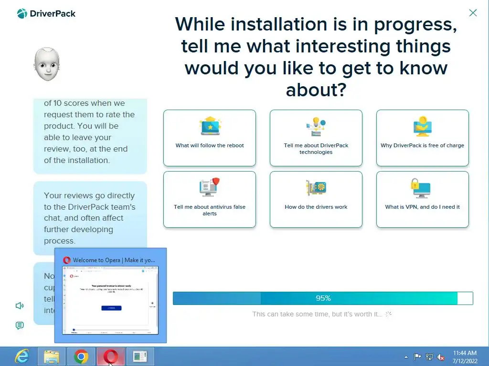This screenshot has height=366, width=489.
Task: Select 'What will follow the reboot' card
Action: point(210,138)
